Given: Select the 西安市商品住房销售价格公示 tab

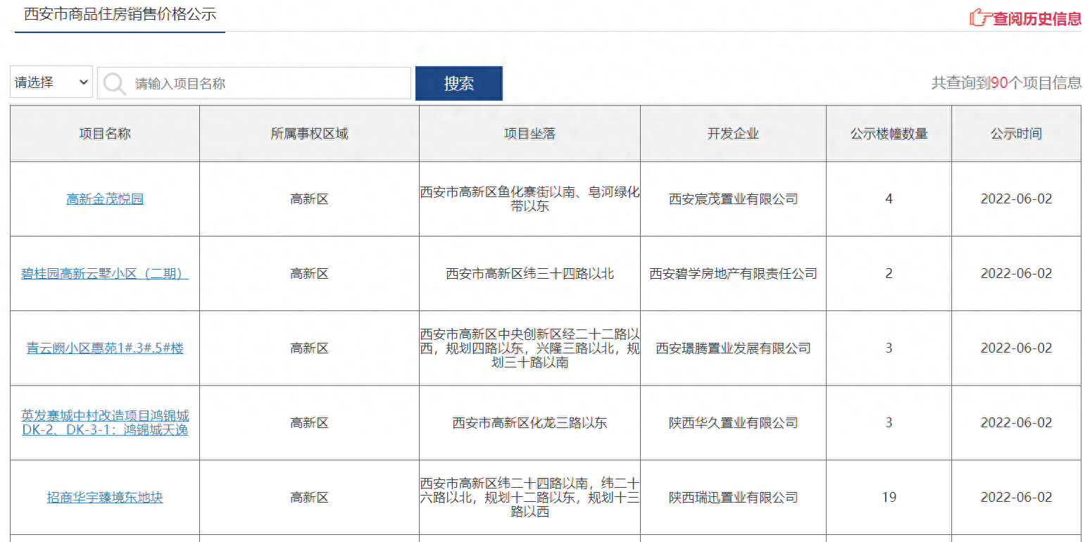Looking at the screenshot, I should (x=120, y=14).
